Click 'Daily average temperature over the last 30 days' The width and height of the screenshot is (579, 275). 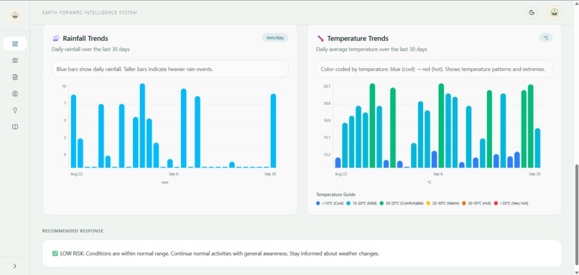pos(371,49)
